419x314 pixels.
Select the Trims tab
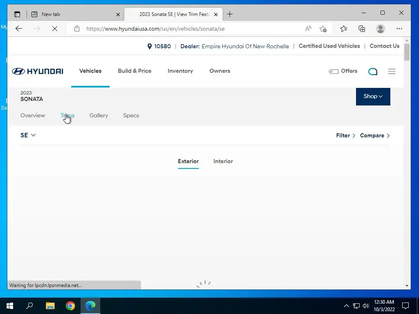click(68, 115)
